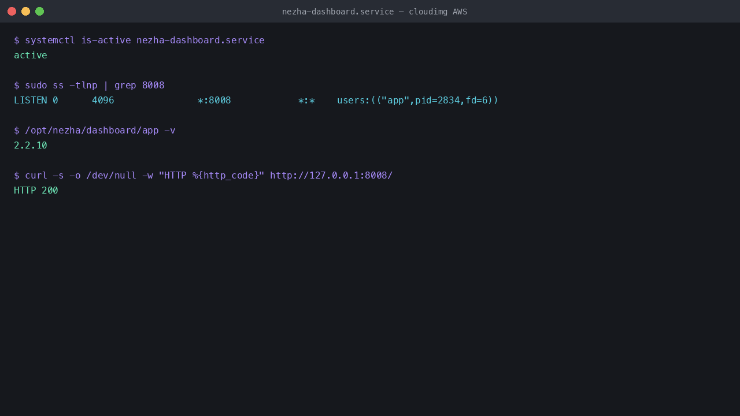Click the window title nezha-dashboard.service — cloudimg AWS
Image resolution: width=740 pixels, height=416 pixels.
coord(375,12)
